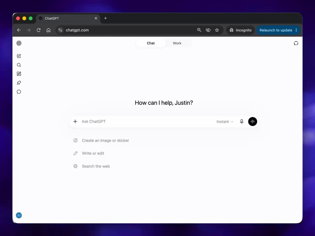Open a new browser tab
Screen dimensions: 315x236
[x=106, y=18]
